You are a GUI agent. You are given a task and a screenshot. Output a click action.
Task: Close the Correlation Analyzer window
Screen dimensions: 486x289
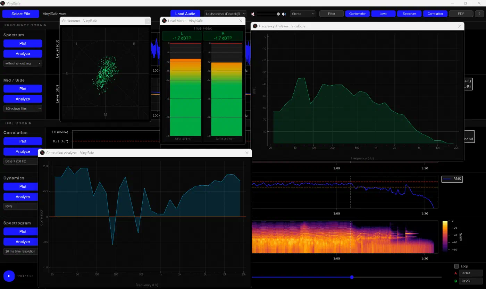247,153
